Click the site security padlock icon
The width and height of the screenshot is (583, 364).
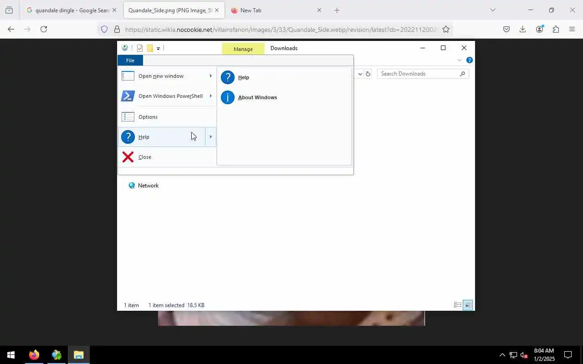[117, 29]
